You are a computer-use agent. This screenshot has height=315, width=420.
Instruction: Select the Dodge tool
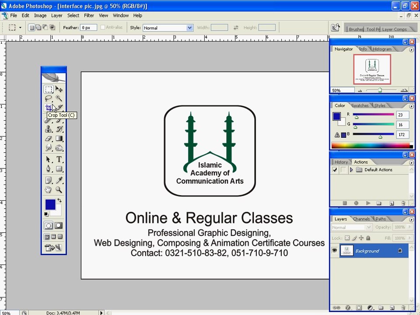click(x=59, y=147)
